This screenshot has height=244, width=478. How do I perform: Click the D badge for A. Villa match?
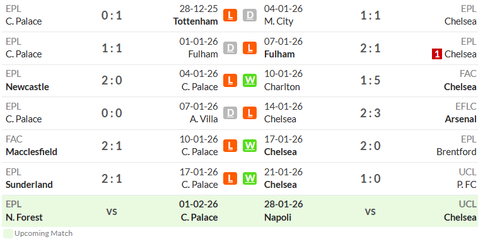230,113
